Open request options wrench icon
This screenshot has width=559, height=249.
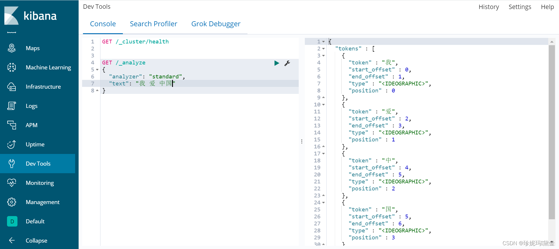click(287, 63)
